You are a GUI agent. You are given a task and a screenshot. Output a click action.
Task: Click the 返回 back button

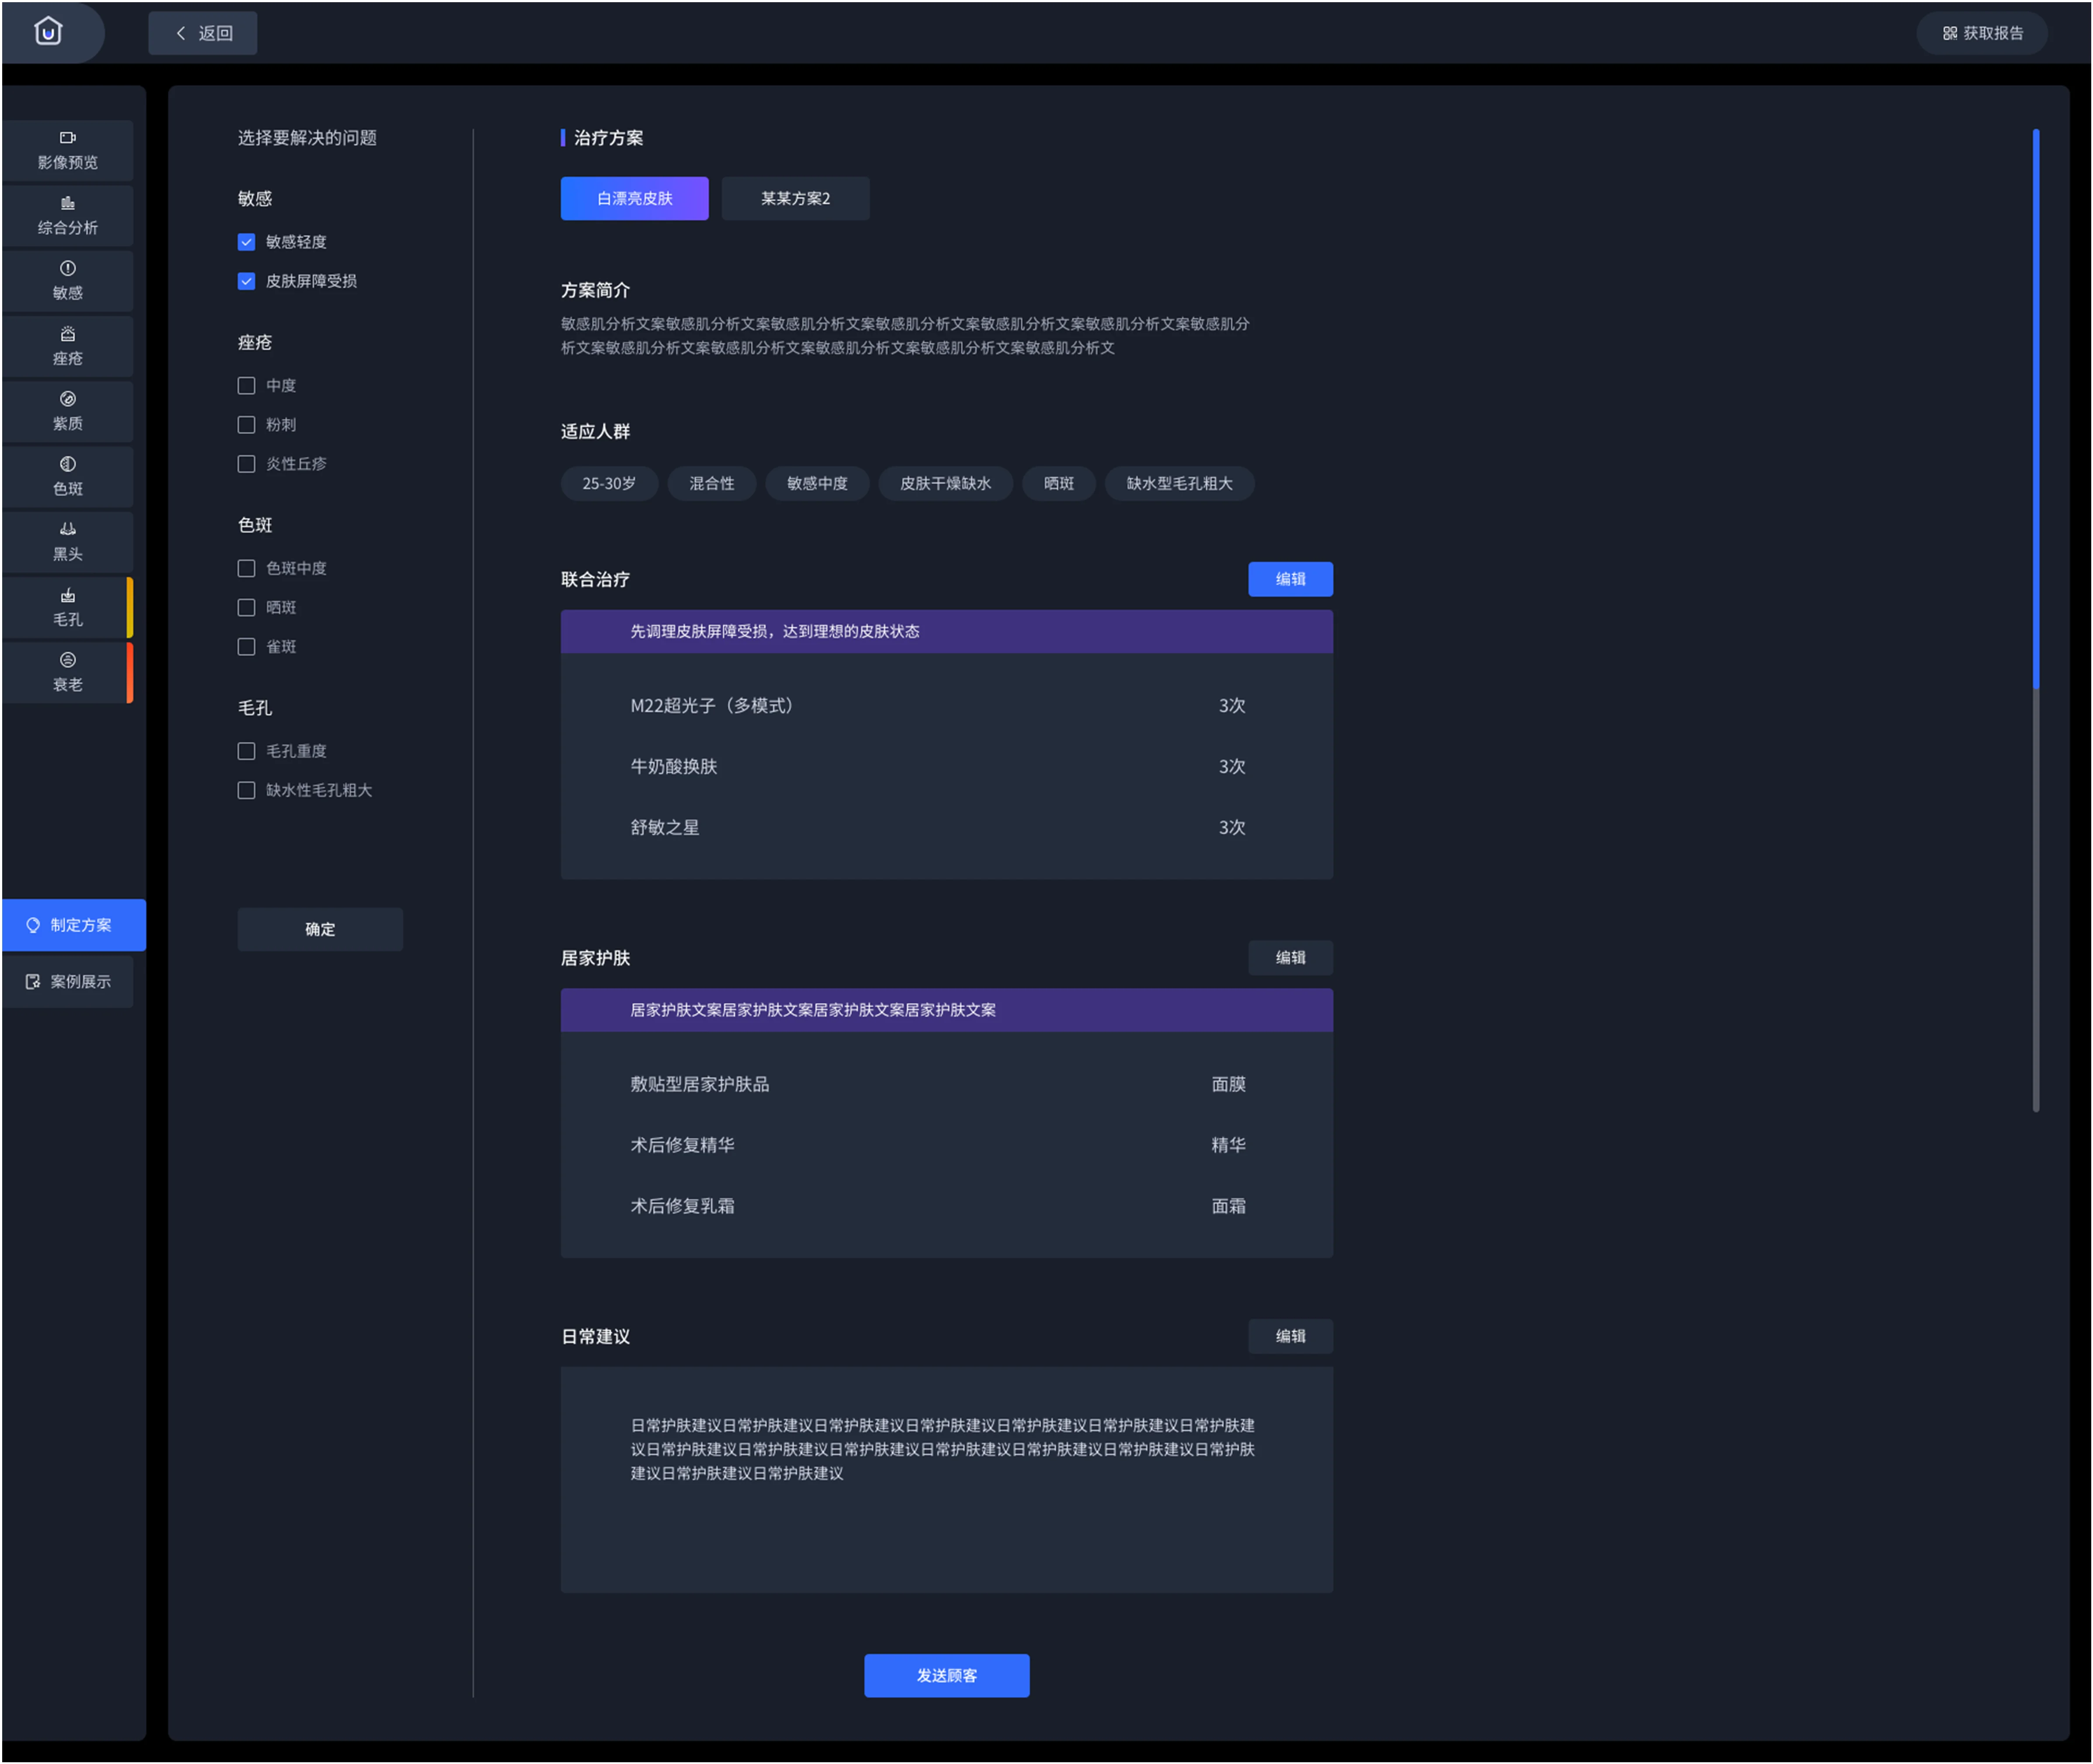pyautogui.click(x=203, y=33)
